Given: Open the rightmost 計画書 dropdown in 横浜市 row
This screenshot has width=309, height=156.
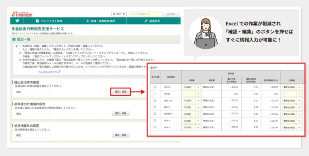Looking at the screenshot, I should coord(299,107).
